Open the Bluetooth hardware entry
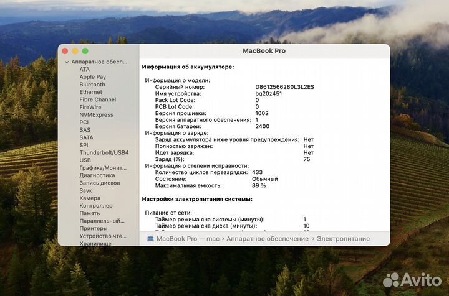 tap(92, 85)
